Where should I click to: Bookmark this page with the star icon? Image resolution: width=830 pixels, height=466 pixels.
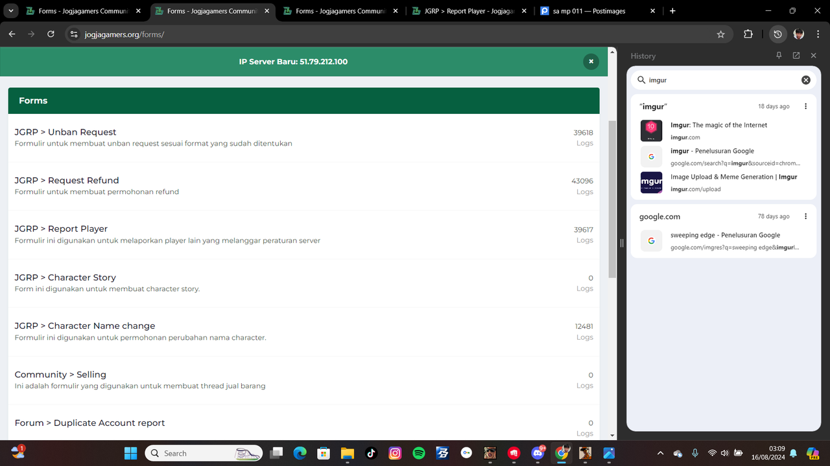(x=720, y=34)
